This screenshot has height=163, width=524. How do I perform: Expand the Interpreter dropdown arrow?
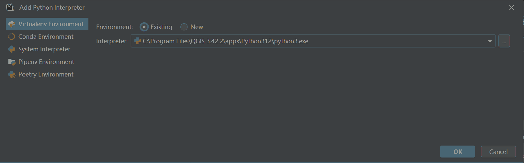coord(490,41)
